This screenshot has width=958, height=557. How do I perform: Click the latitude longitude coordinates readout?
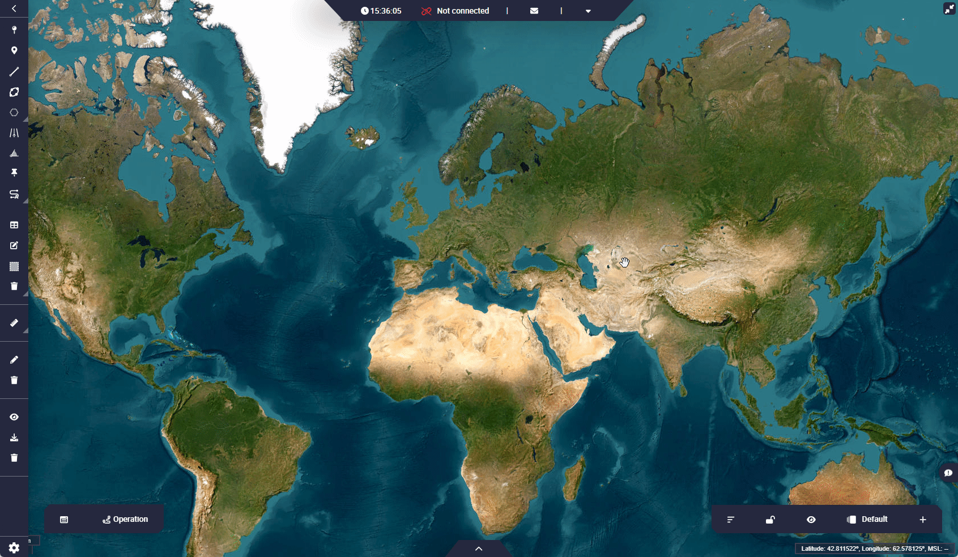[x=874, y=549]
